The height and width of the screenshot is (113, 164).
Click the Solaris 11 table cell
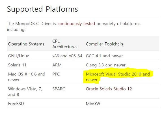[x=17, y=65]
